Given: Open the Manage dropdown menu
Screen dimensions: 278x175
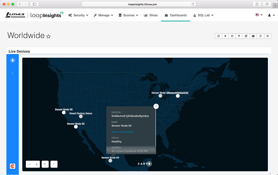Looking at the screenshot, I should (103, 15).
